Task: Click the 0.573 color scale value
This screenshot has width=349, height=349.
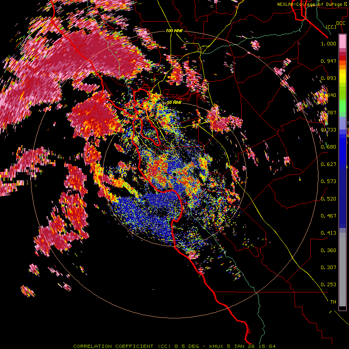Action: (x=328, y=181)
